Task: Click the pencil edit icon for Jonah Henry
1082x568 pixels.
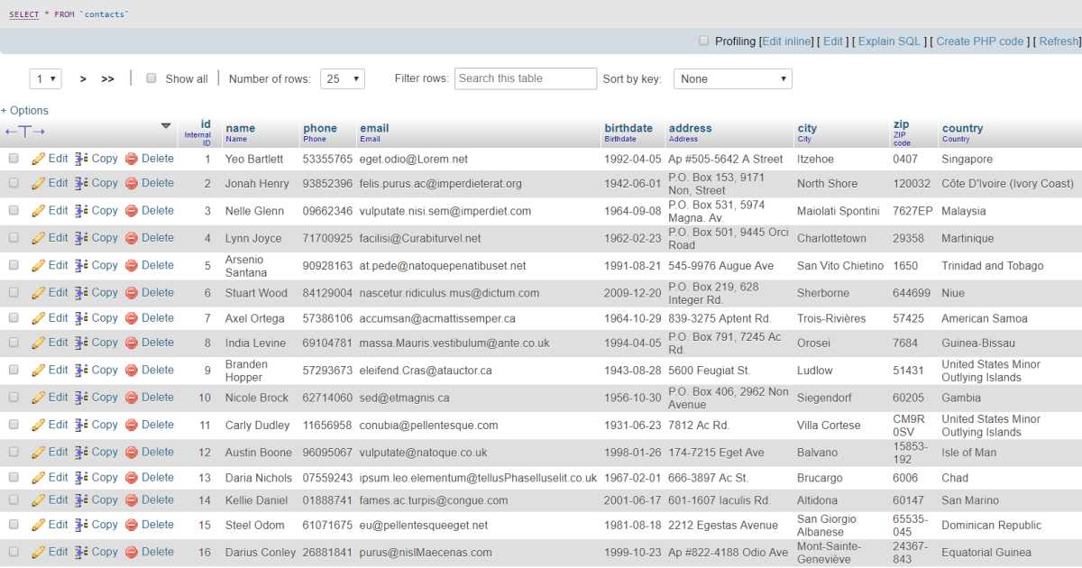Action: [x=38, y=183]
